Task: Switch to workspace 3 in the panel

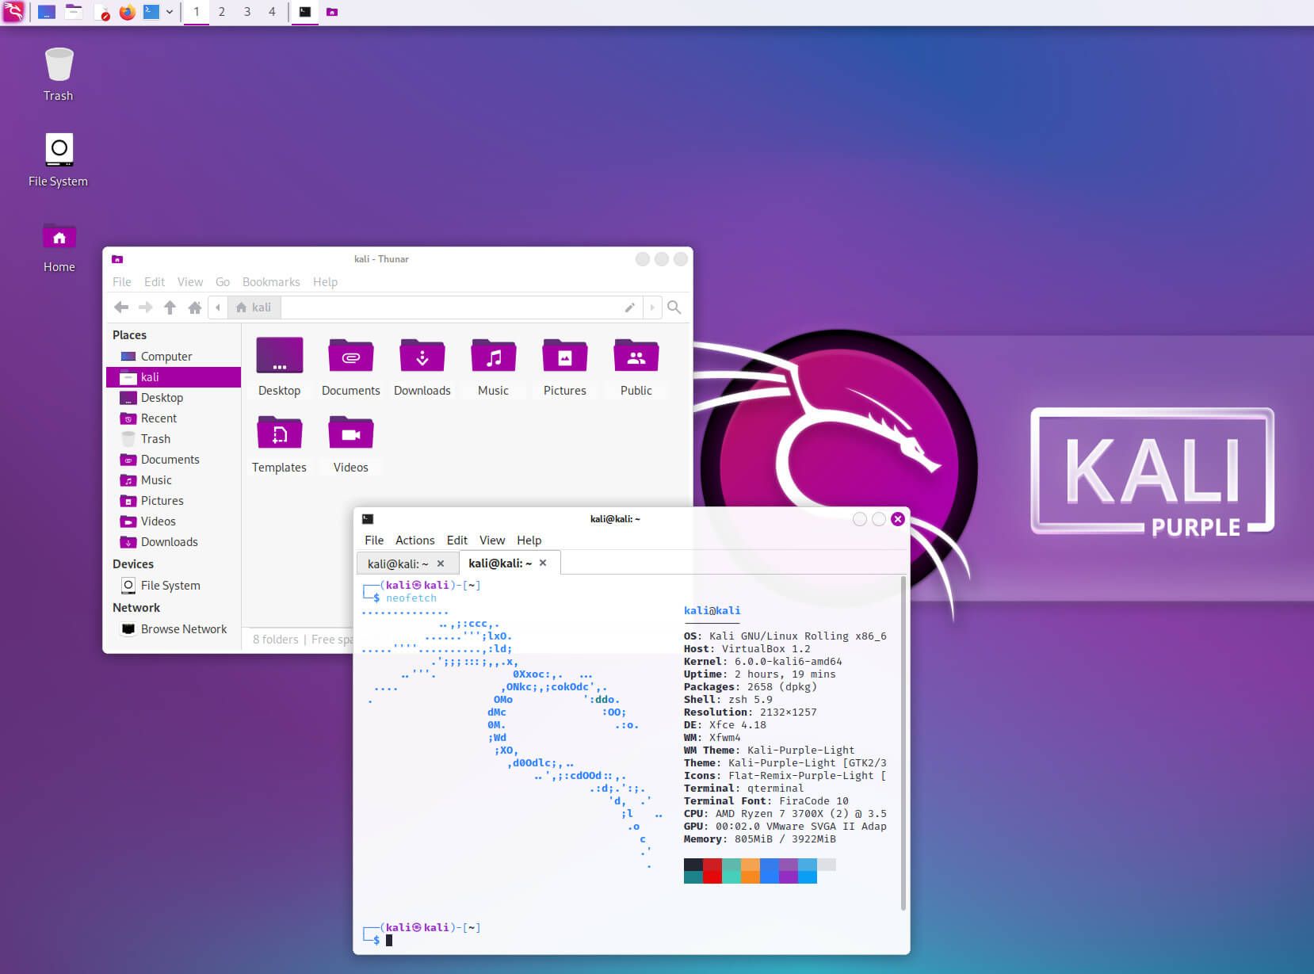Action: click(246, 12)
